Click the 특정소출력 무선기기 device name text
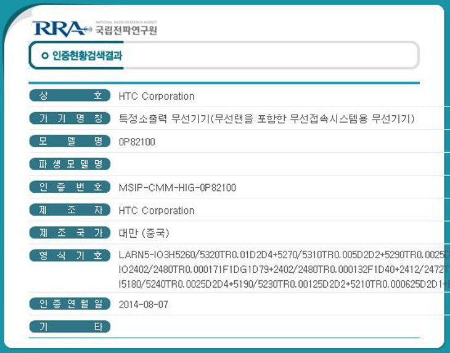 (x=267, y=118)
